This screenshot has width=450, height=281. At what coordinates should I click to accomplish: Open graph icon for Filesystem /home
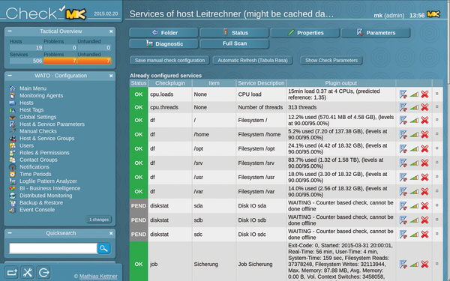(414, 134)
